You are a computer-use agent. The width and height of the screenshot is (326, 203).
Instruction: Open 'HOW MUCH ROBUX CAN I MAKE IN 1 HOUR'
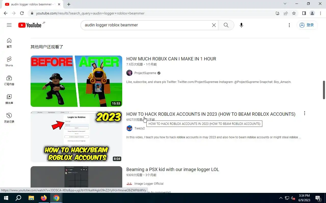(x=171, y=59)
